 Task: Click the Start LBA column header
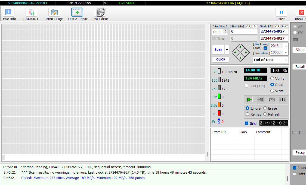click(224, 132)
